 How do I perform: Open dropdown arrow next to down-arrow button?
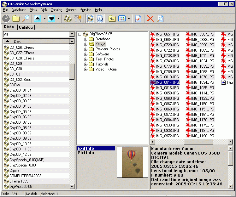59,19
